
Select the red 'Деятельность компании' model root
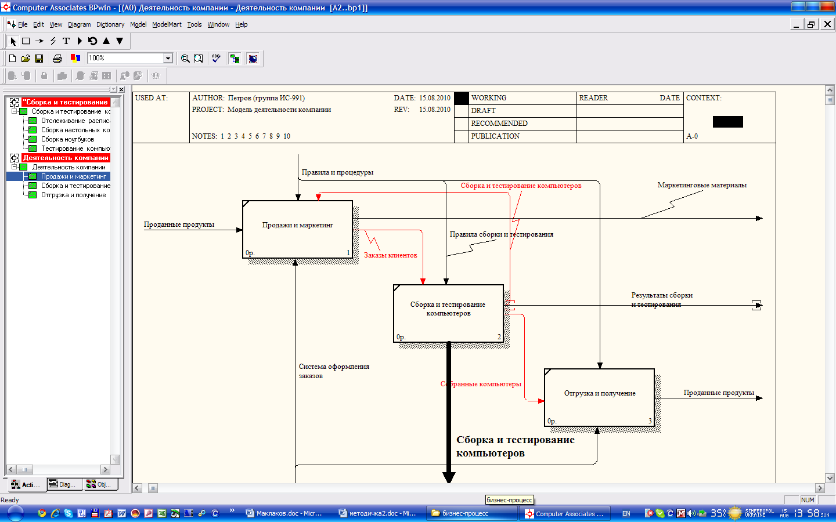tap(66, 158)
